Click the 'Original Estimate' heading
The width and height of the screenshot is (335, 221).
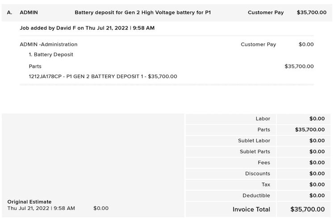point(29,202)
